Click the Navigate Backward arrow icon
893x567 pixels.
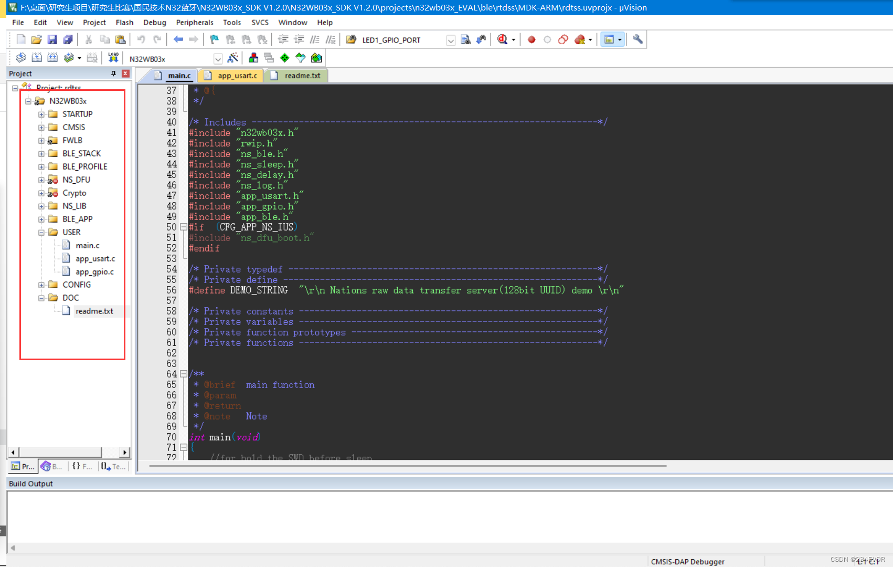pyautogui.click(x=178, y=40)
